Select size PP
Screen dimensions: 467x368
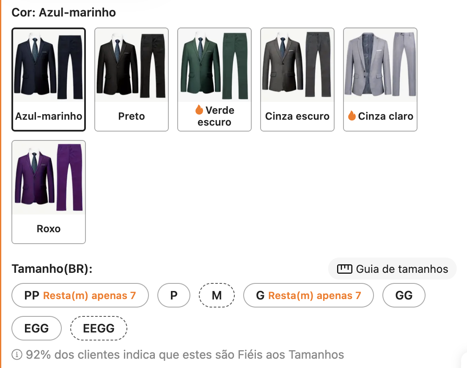[80, 295]
